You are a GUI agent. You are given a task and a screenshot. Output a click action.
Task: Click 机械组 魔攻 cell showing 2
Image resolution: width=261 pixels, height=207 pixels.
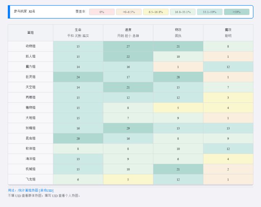[x=228, y=169]
